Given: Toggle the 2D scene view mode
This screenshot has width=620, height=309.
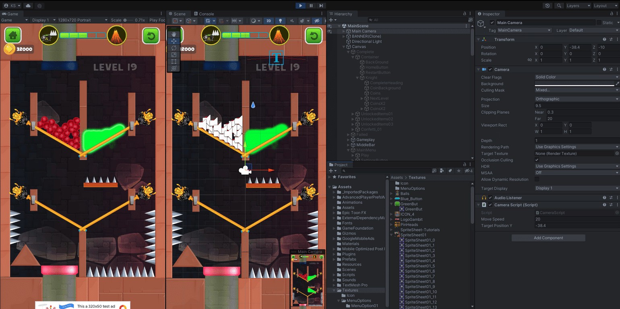Looking at the screenshot, I should point(269,21).
